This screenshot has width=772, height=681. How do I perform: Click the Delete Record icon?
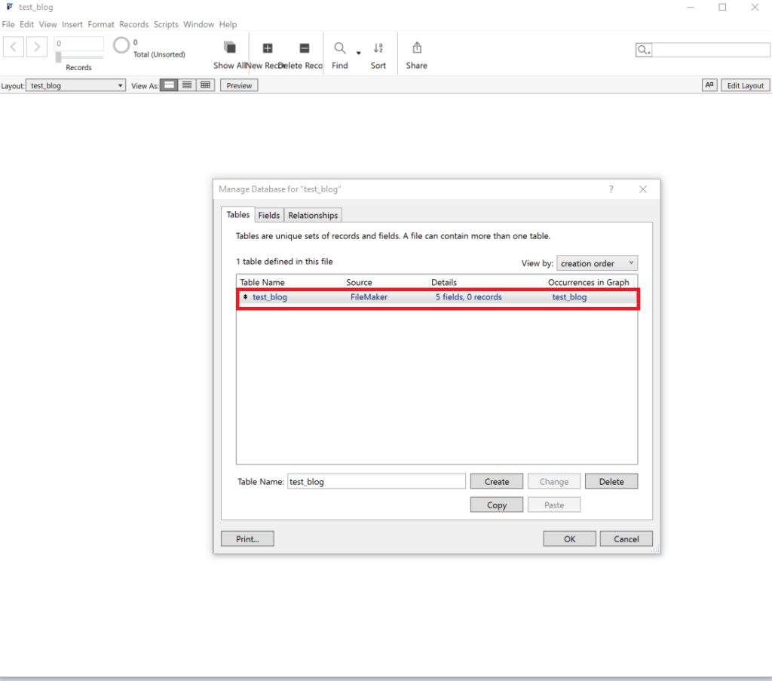pyautogui.click(x=304, y=48)
